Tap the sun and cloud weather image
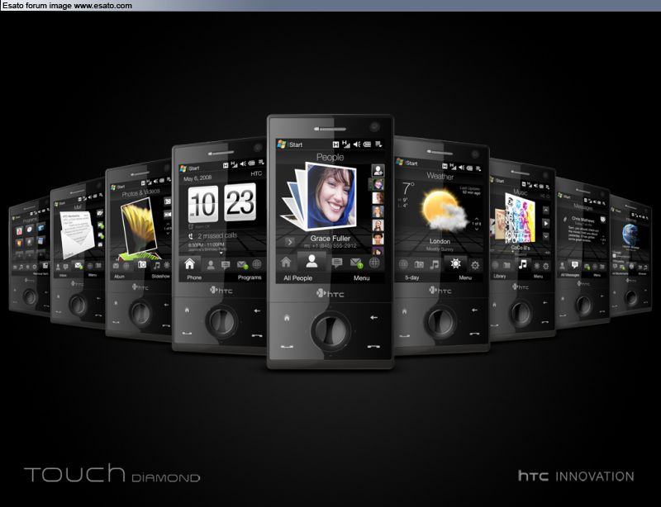 pos(444,211)
